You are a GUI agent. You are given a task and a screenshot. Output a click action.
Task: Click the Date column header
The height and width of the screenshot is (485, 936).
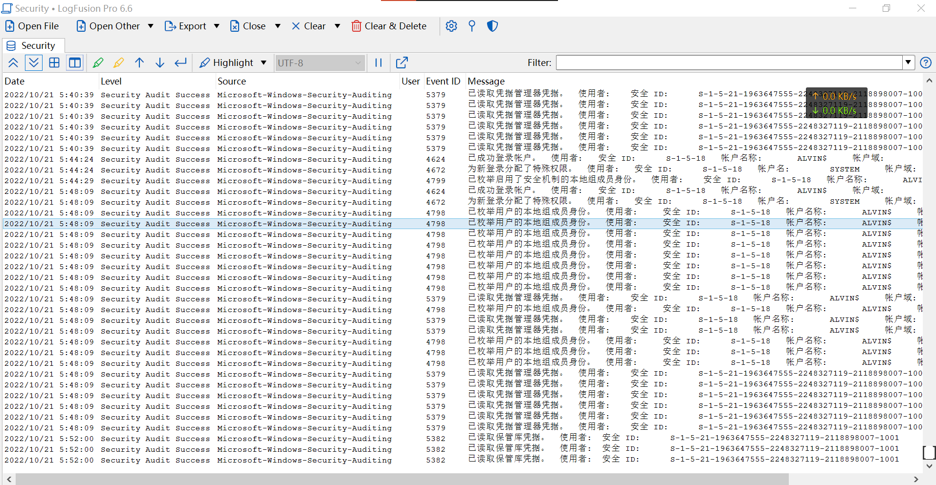tap(50, 81)
